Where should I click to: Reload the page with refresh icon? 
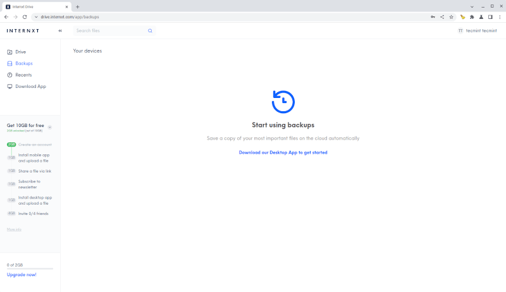click(25, 17)
